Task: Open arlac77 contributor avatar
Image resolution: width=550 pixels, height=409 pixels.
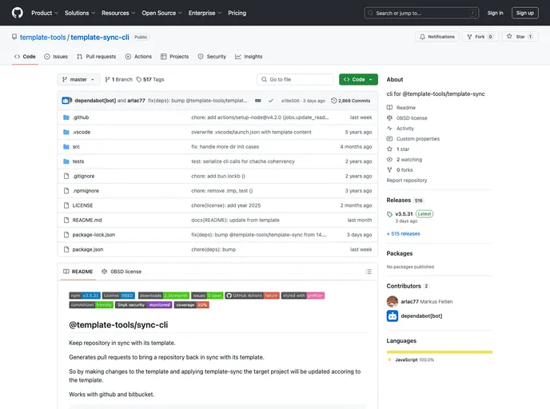Action: tap(393, 301)
